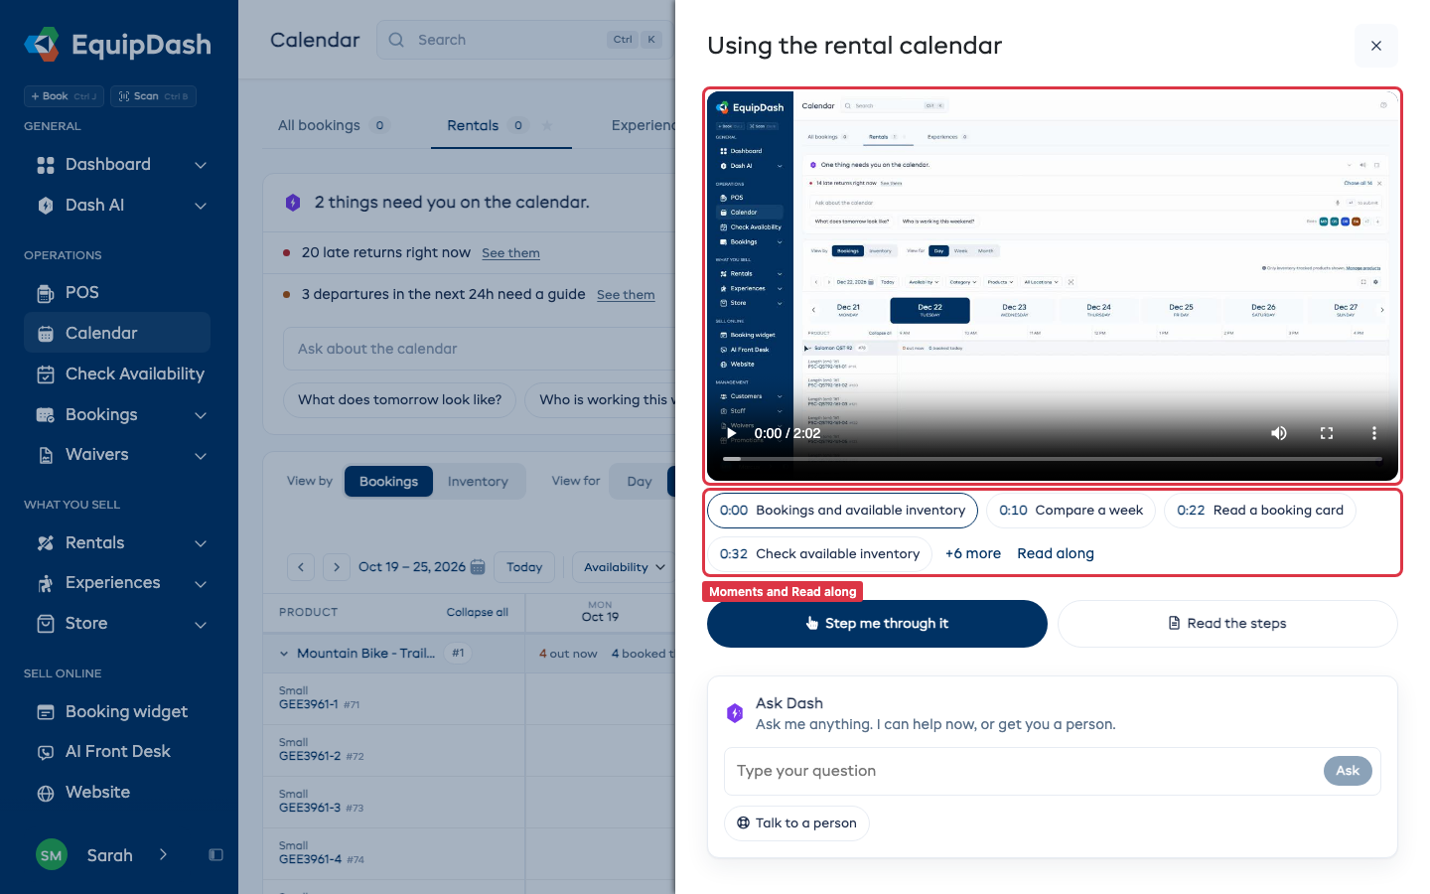Play the rental calendar tutorial video

point(732,433)
